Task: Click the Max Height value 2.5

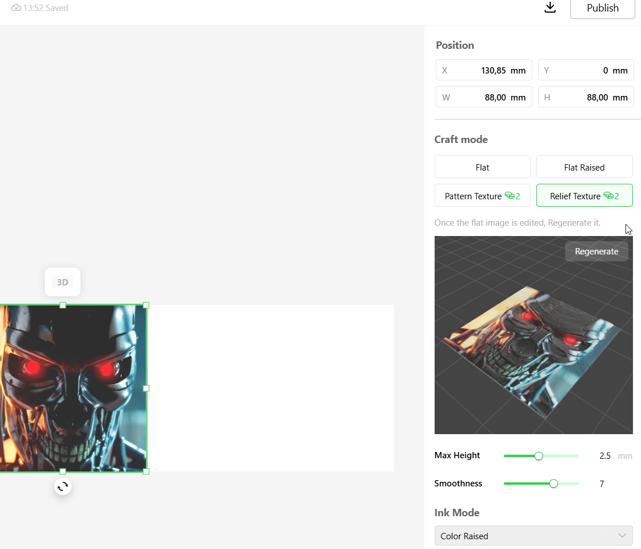Action: pyautogui.click(x=605, y=456)
